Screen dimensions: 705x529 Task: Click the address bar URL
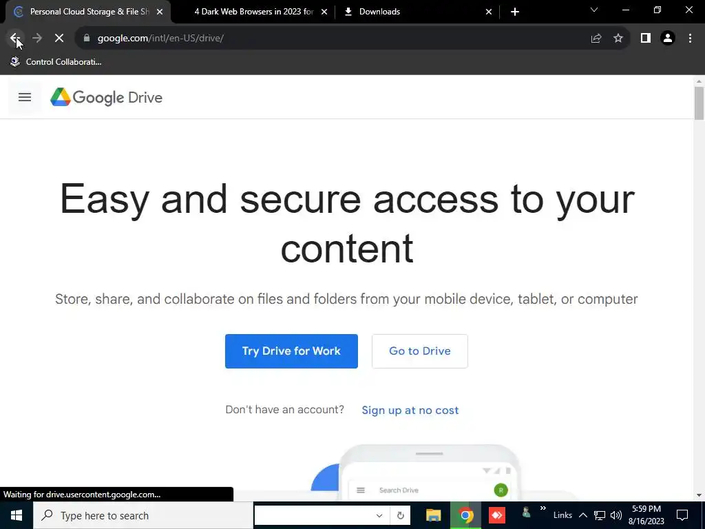click(x=160, y=39)
